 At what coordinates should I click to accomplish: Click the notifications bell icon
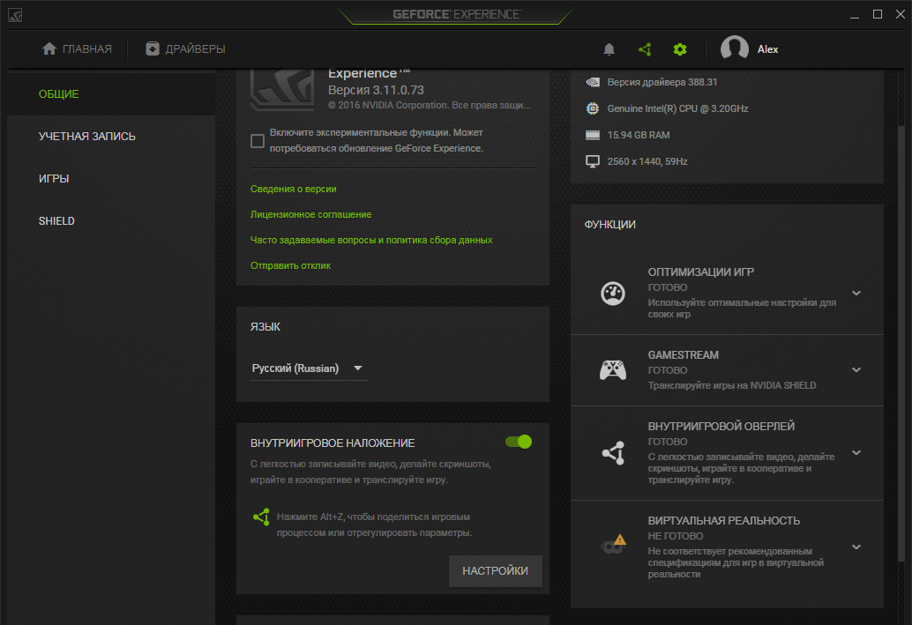[x=609, y=49]
